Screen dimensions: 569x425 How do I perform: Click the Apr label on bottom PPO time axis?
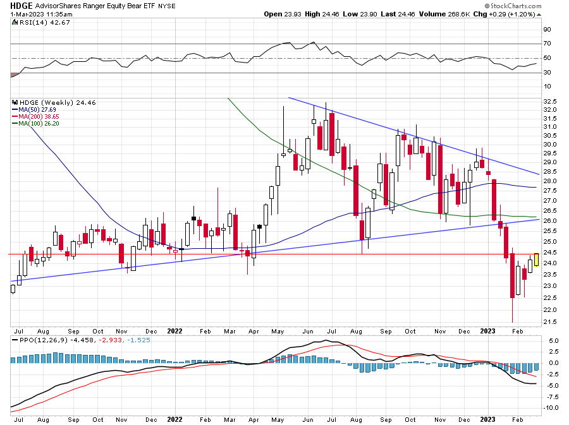point(254,420)
